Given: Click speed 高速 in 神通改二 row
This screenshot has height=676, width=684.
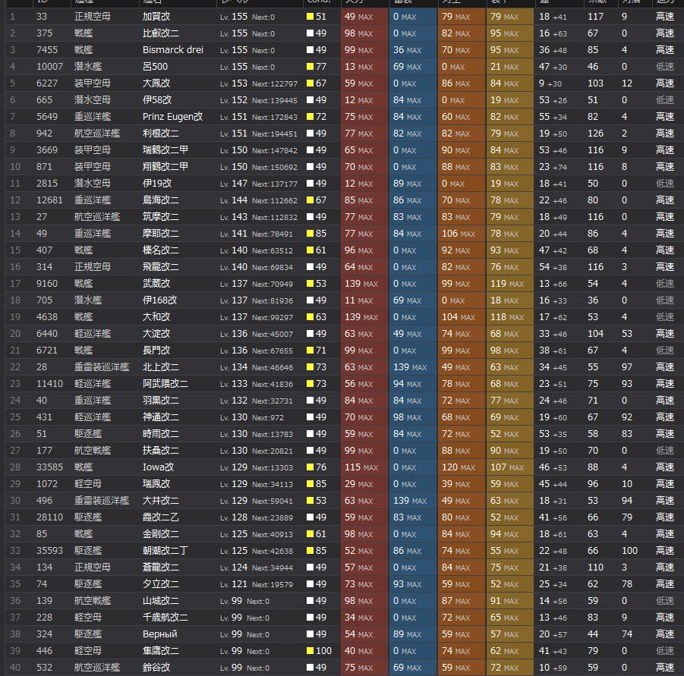Looking at the screenshot, I should point(665,417).
